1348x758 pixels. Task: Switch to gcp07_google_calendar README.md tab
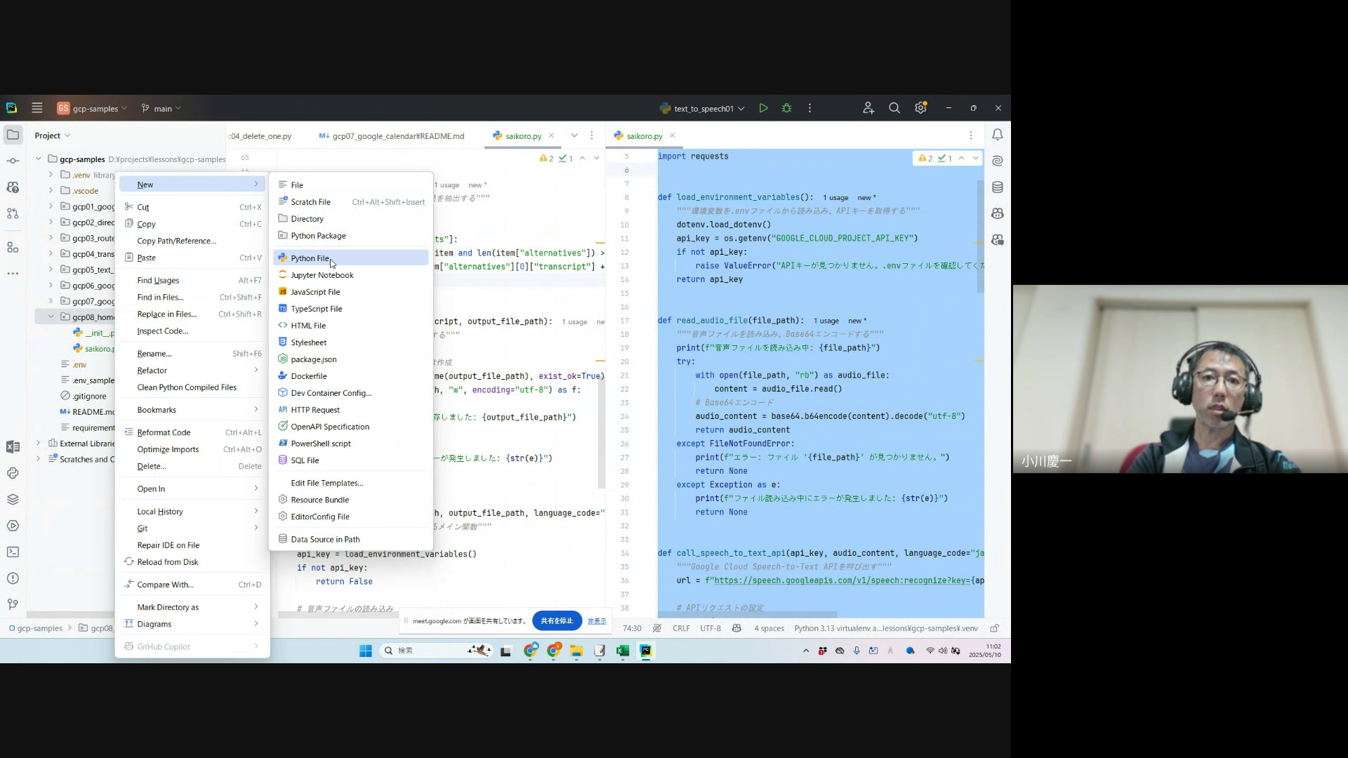point(397,136)
